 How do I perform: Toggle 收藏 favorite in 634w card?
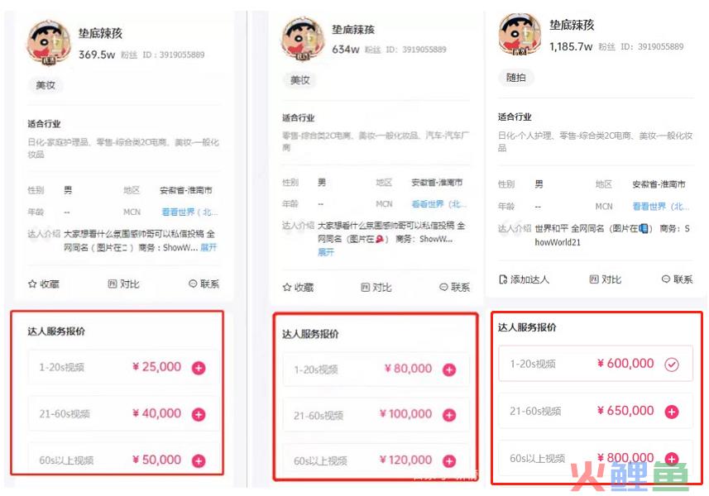tap(298, 288)
